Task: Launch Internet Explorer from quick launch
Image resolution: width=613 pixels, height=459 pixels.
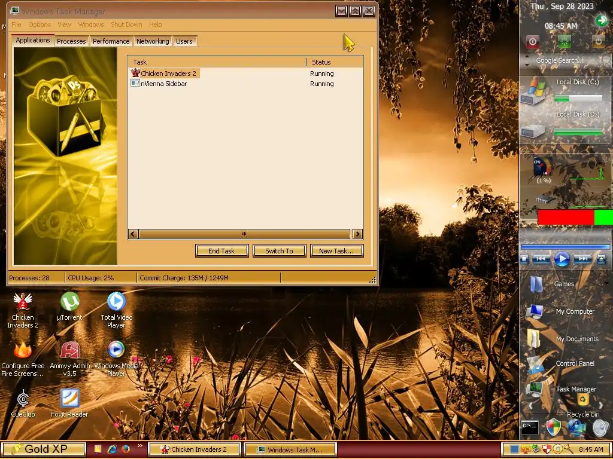Action: [112, 449]
